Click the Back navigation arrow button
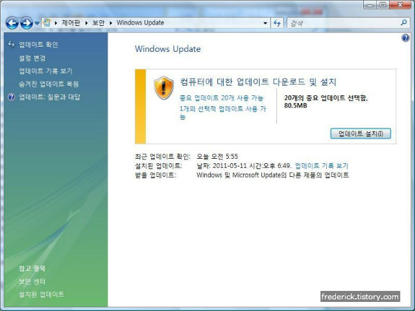The width and height of the screenshot is (415, 311). [12, 23]
